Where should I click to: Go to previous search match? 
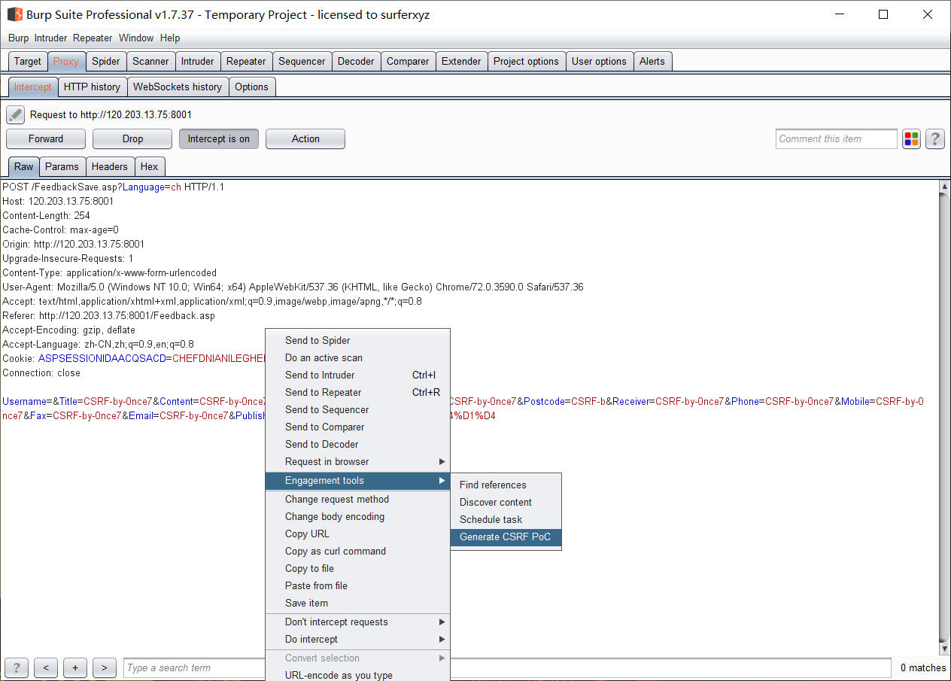tap(46, 667)
